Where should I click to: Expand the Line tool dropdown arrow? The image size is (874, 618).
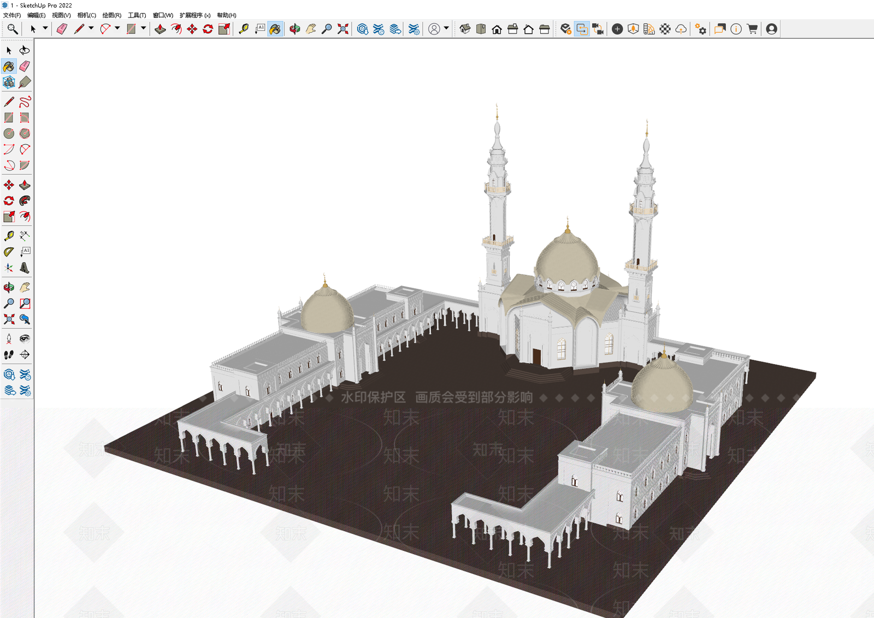(x=91, y=28)
